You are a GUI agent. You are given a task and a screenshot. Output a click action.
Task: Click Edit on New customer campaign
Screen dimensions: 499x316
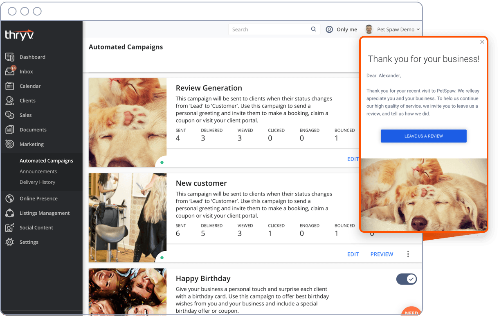click(353, 254)
